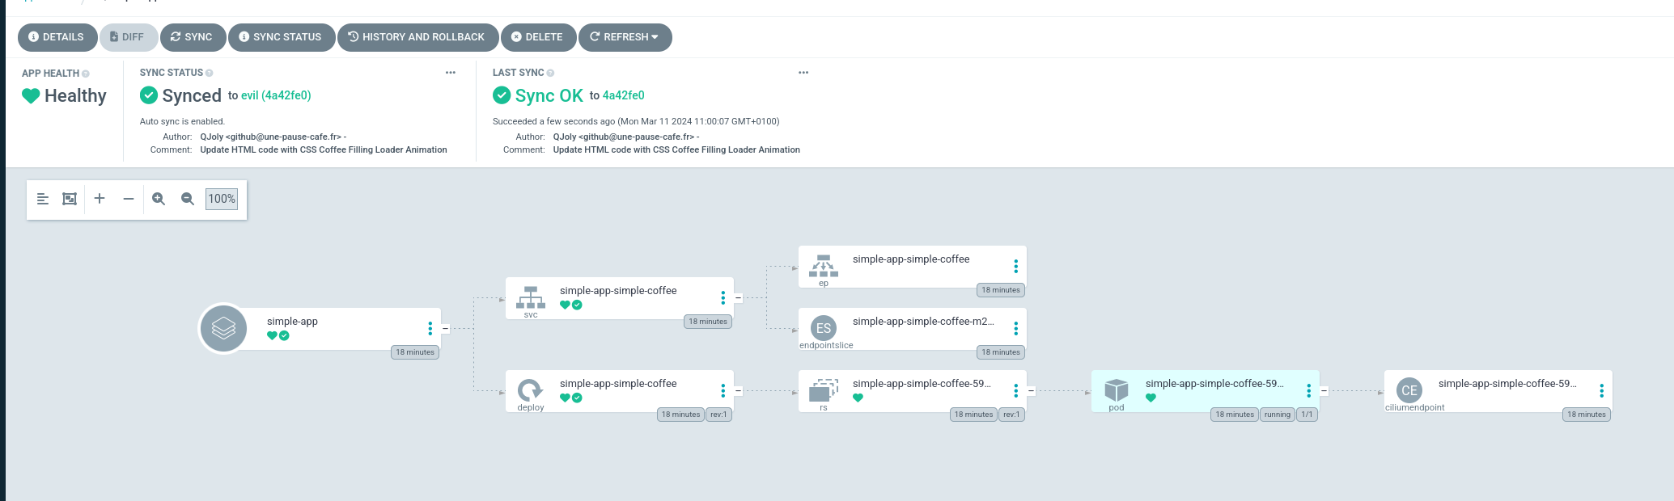
Task: Open History and Rollback
Action: tap(417, 37)
